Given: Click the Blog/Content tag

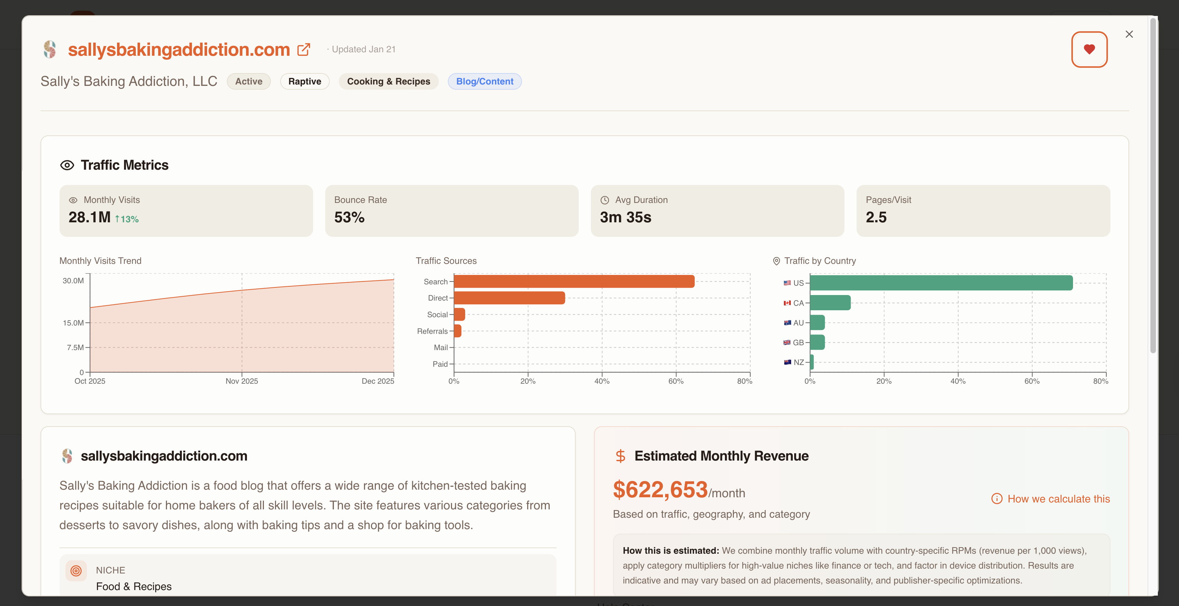Looking at the screenshot, I should [x=485, y=81].
